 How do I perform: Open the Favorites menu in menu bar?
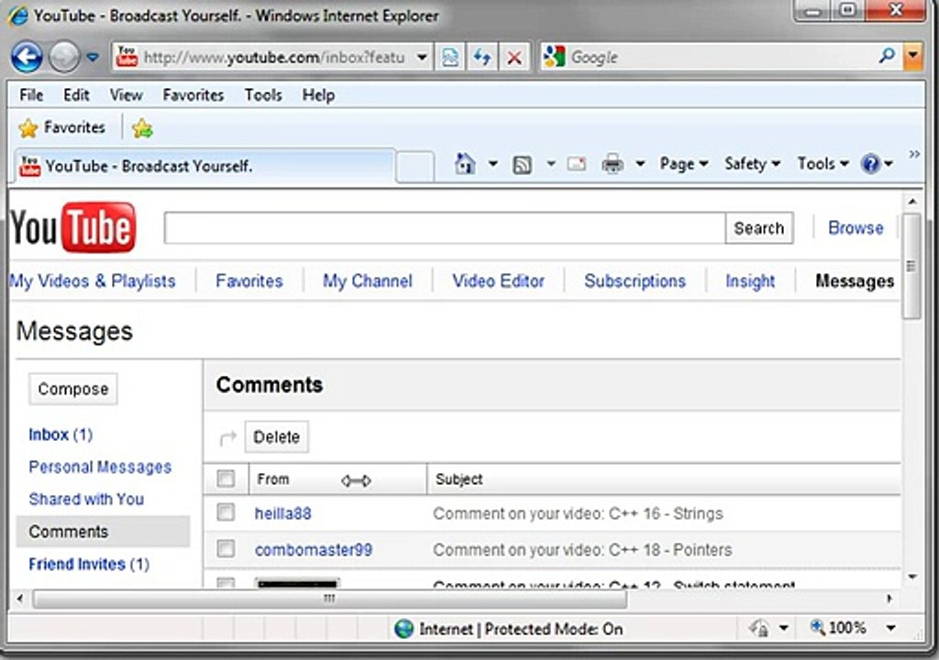click(x=193, y=95)
